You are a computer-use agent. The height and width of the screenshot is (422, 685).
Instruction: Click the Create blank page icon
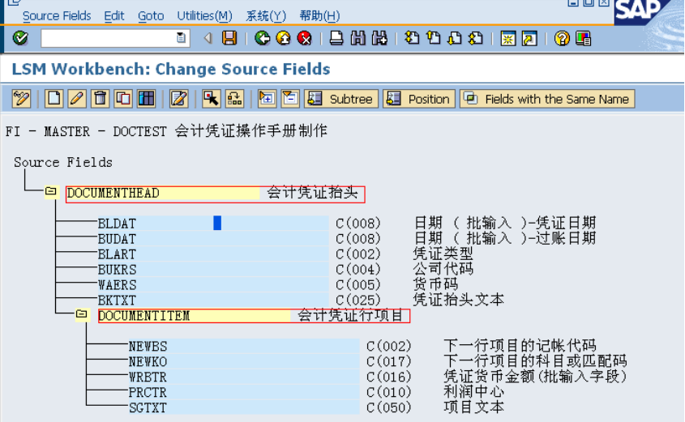click(x=54, y=99)
